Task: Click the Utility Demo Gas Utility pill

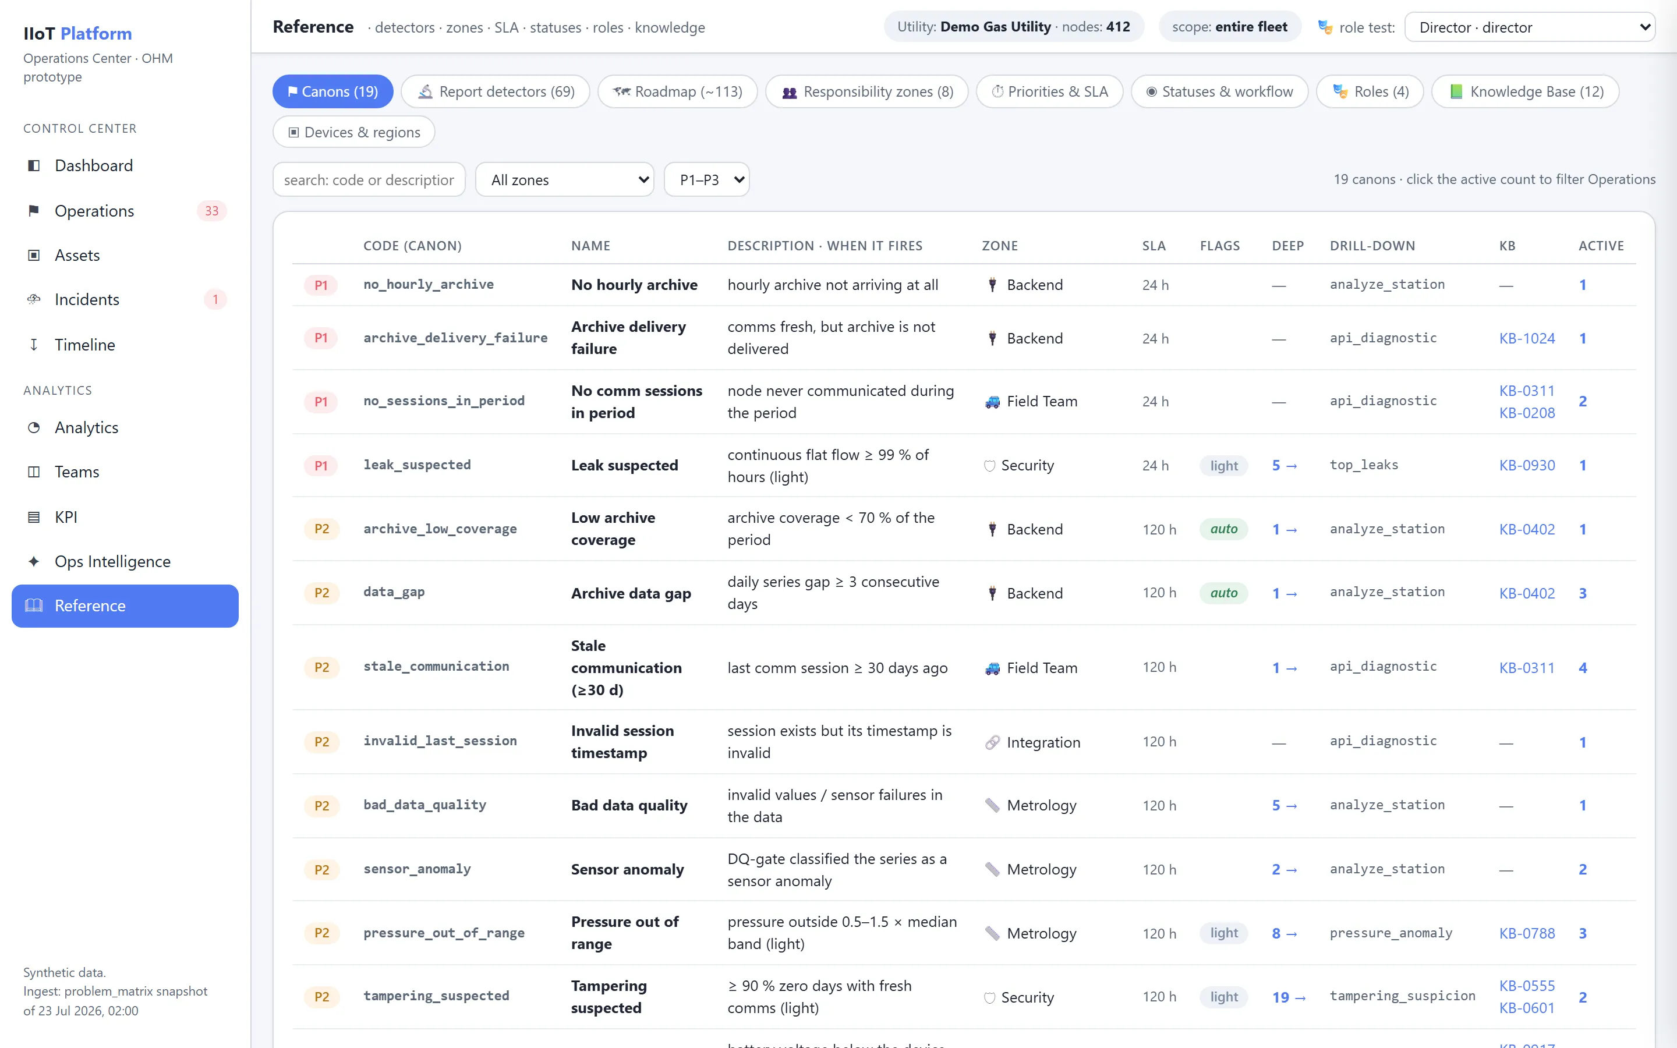Action: pos(1013,27)
